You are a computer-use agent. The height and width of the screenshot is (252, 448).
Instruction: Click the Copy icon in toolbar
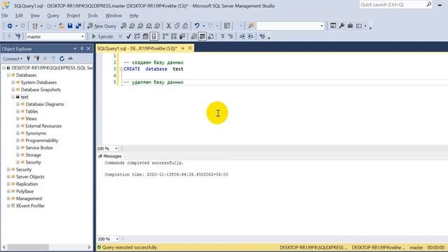(x=177, y=26)
